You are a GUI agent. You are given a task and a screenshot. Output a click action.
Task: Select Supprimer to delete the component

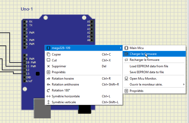(84, 66)
